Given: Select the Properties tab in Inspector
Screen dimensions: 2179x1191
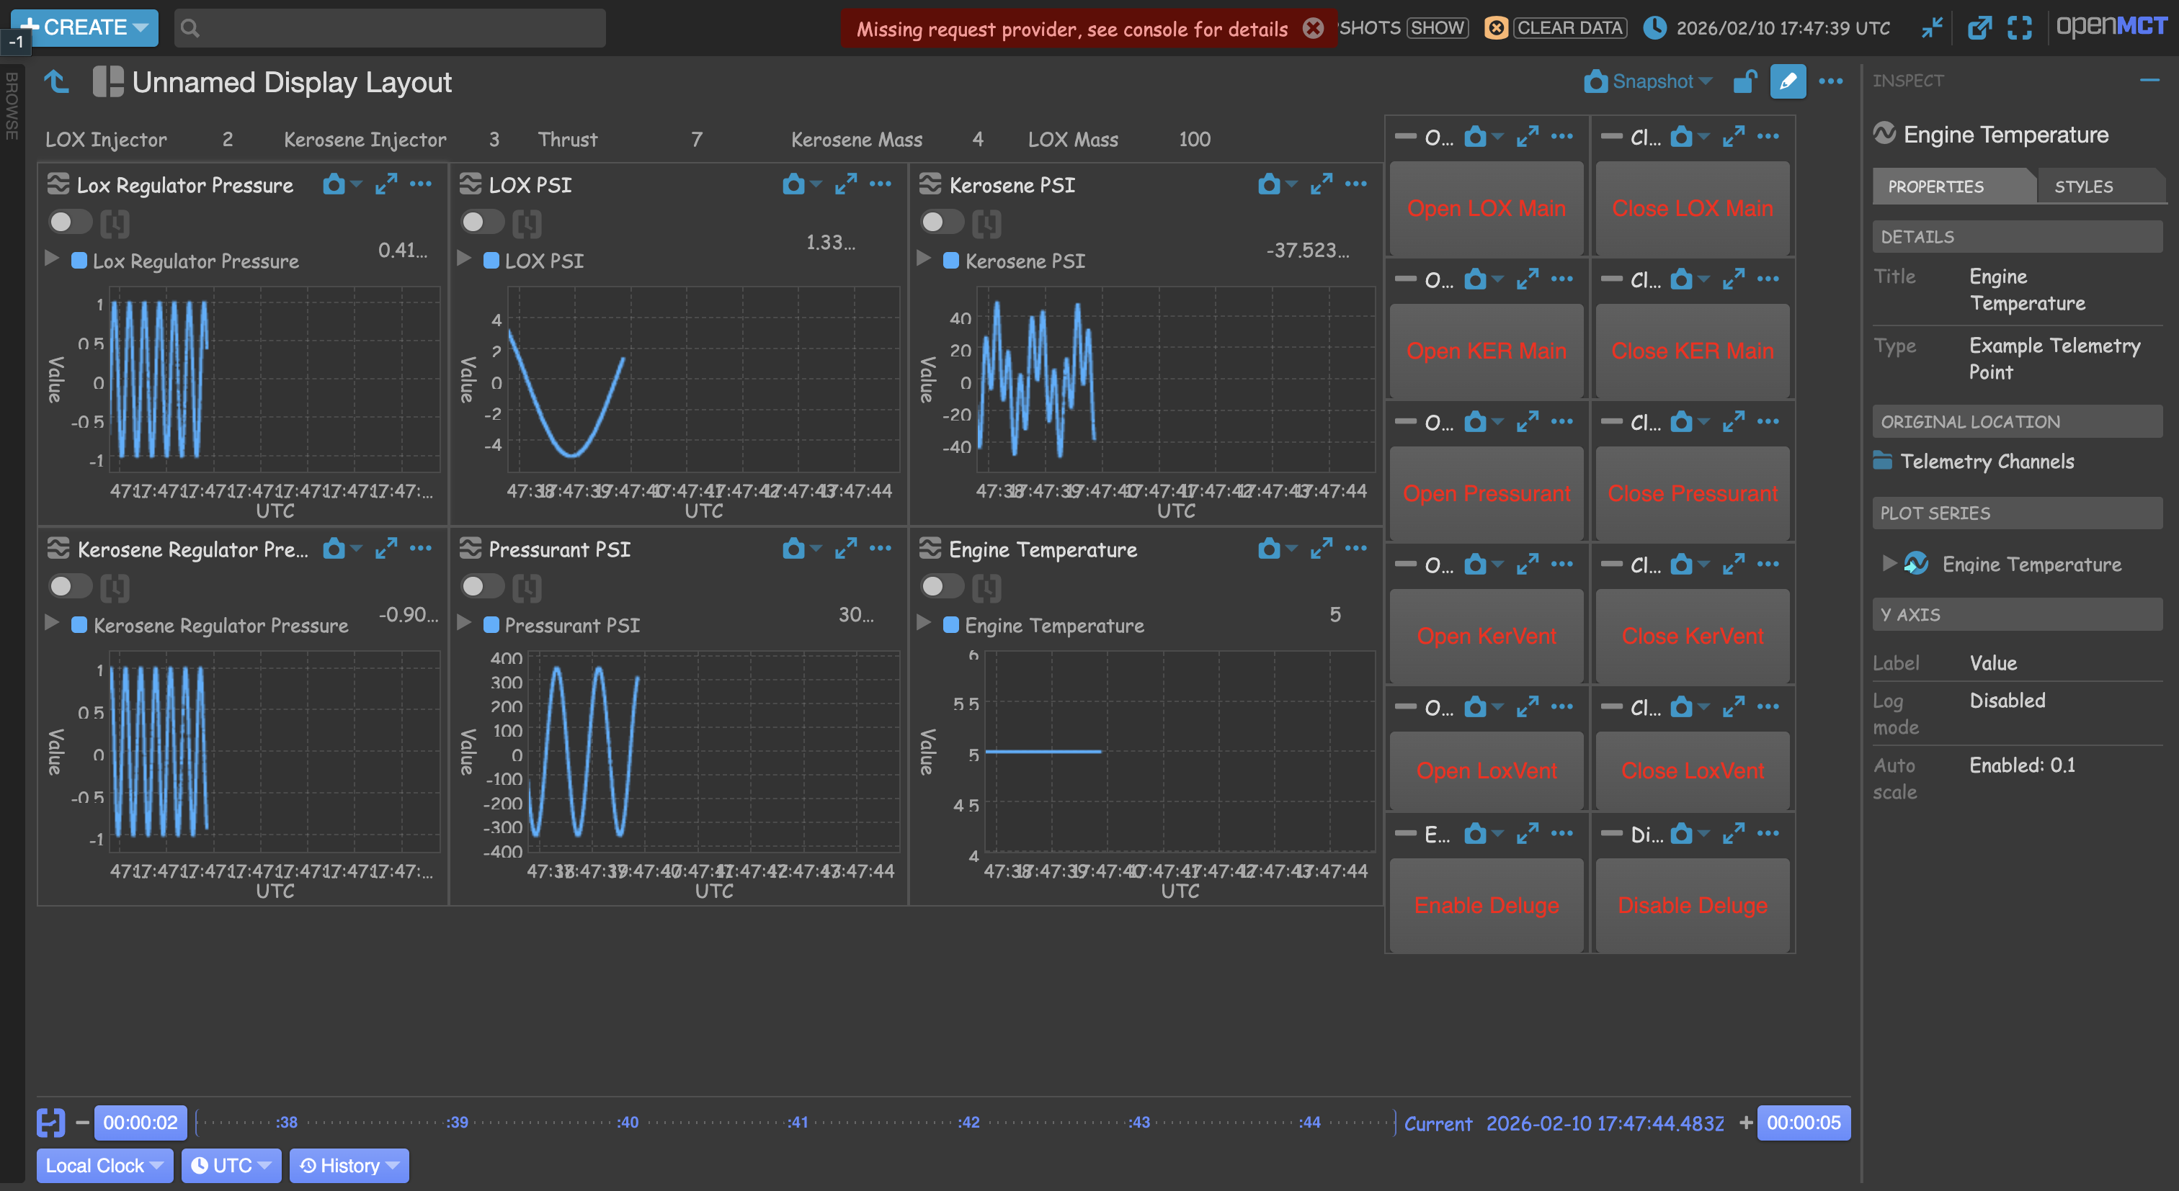Looking at the screenshot, I should pyautogui.click(x=1935, y=186).
